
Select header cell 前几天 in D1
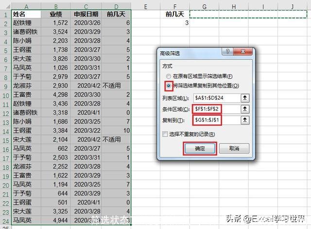pyautogui.click(x=116, y=14)
